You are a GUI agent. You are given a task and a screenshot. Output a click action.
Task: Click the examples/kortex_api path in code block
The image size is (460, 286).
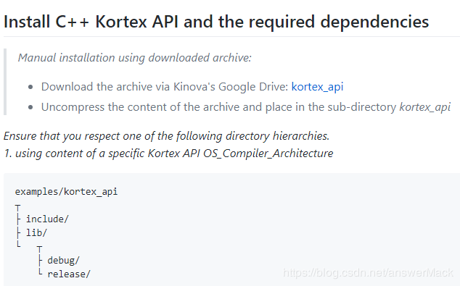[66, 192]
